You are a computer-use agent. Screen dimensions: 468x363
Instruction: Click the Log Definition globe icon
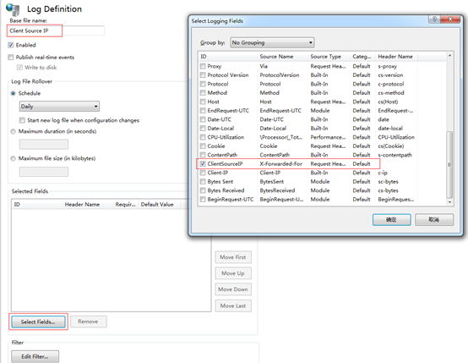13,9
